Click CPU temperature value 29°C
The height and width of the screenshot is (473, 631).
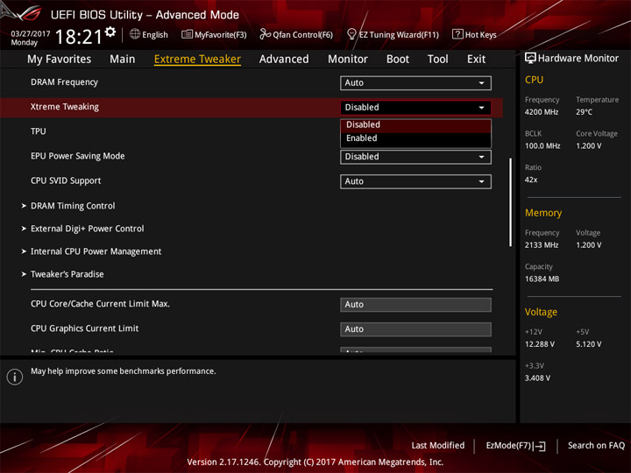click(584, 112)
